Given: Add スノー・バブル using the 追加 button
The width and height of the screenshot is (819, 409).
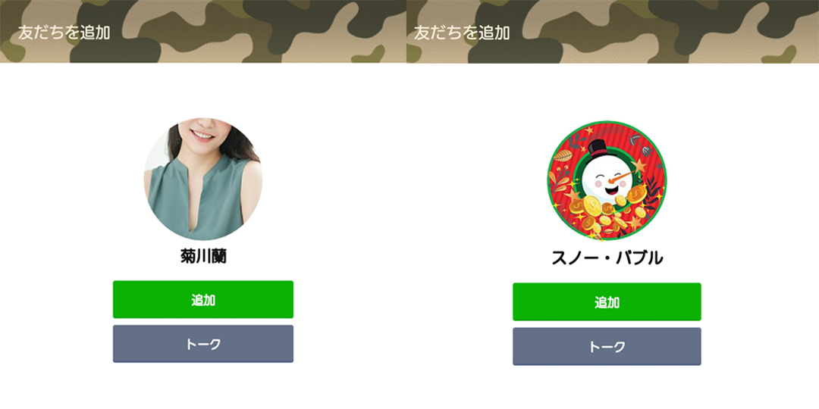Looking at the screenshot, I should (x=607, y=302).
